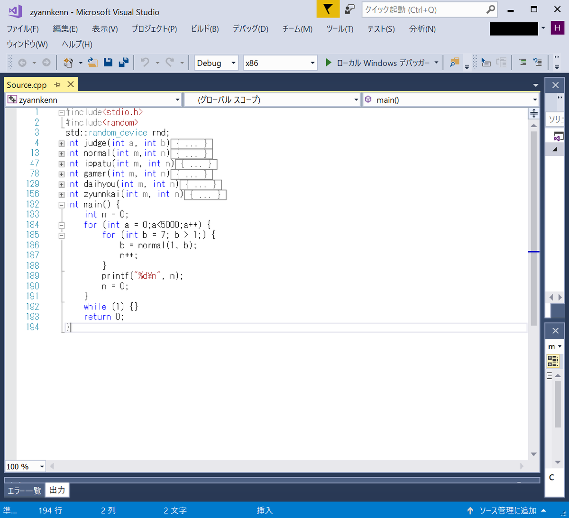Click the Redo arrow icon

coord(170,63)
